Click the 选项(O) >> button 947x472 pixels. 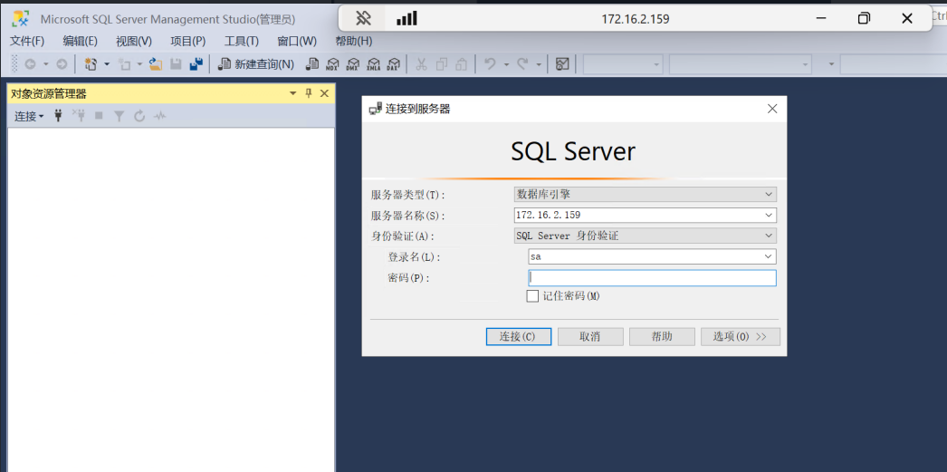pos(741,337)
